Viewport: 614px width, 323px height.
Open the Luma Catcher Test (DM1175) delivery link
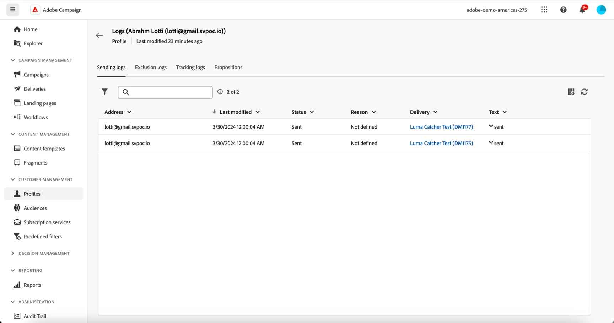click(441, 143)
